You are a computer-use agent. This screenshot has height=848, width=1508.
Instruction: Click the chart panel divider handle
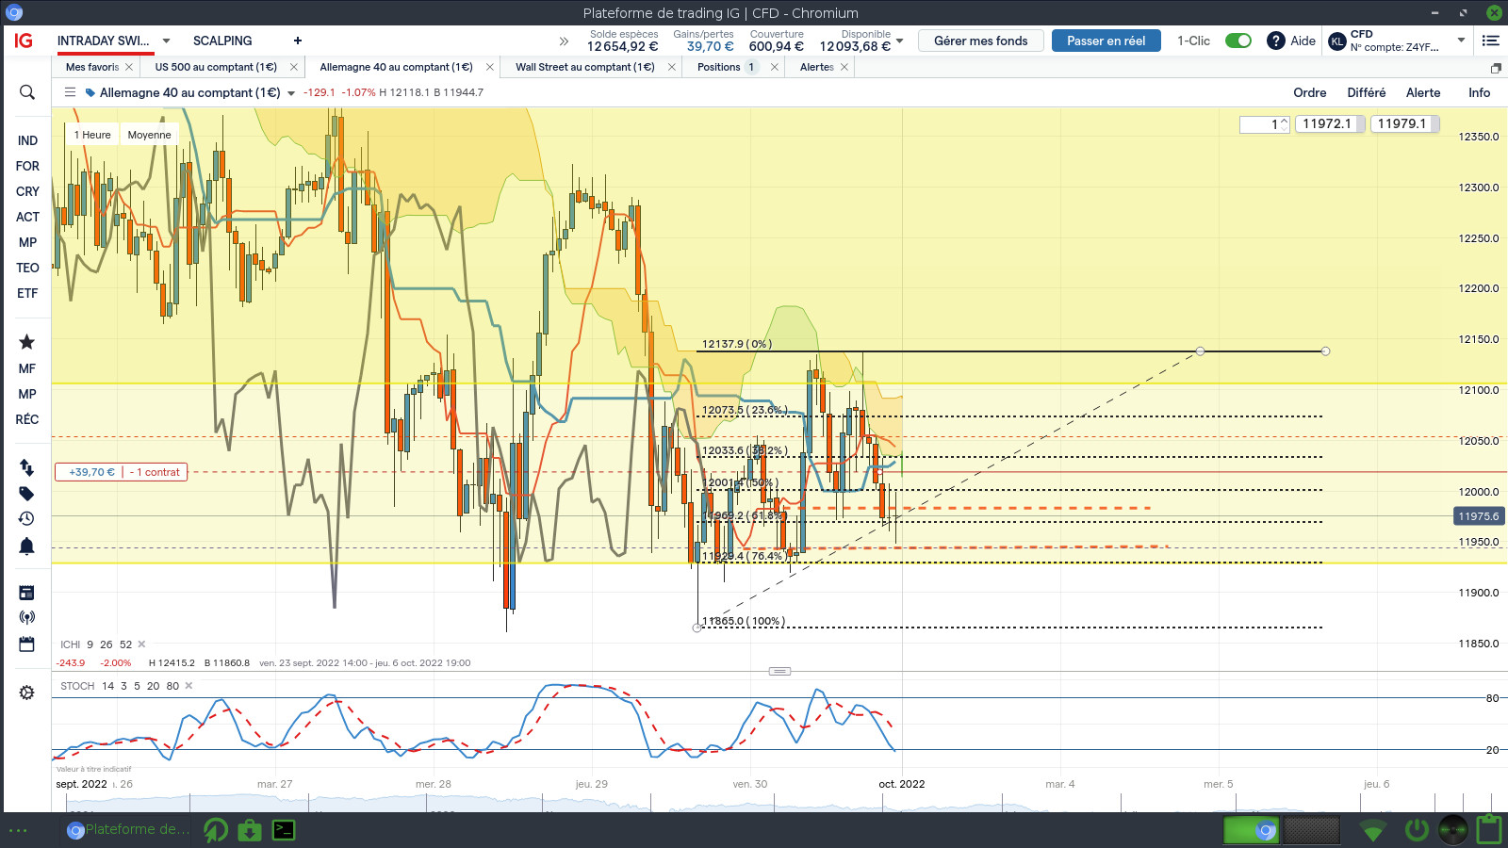click(779, 671)
